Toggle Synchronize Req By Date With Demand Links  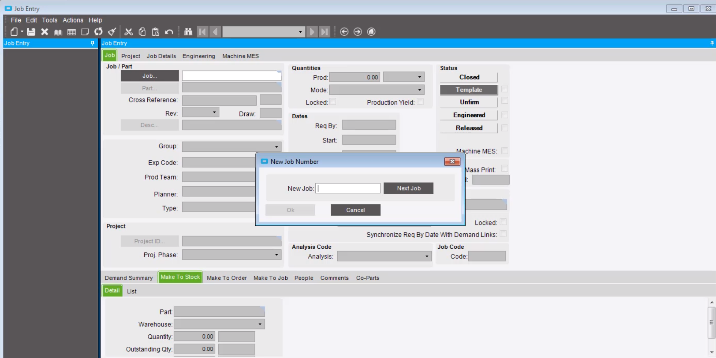pos(504,234)
